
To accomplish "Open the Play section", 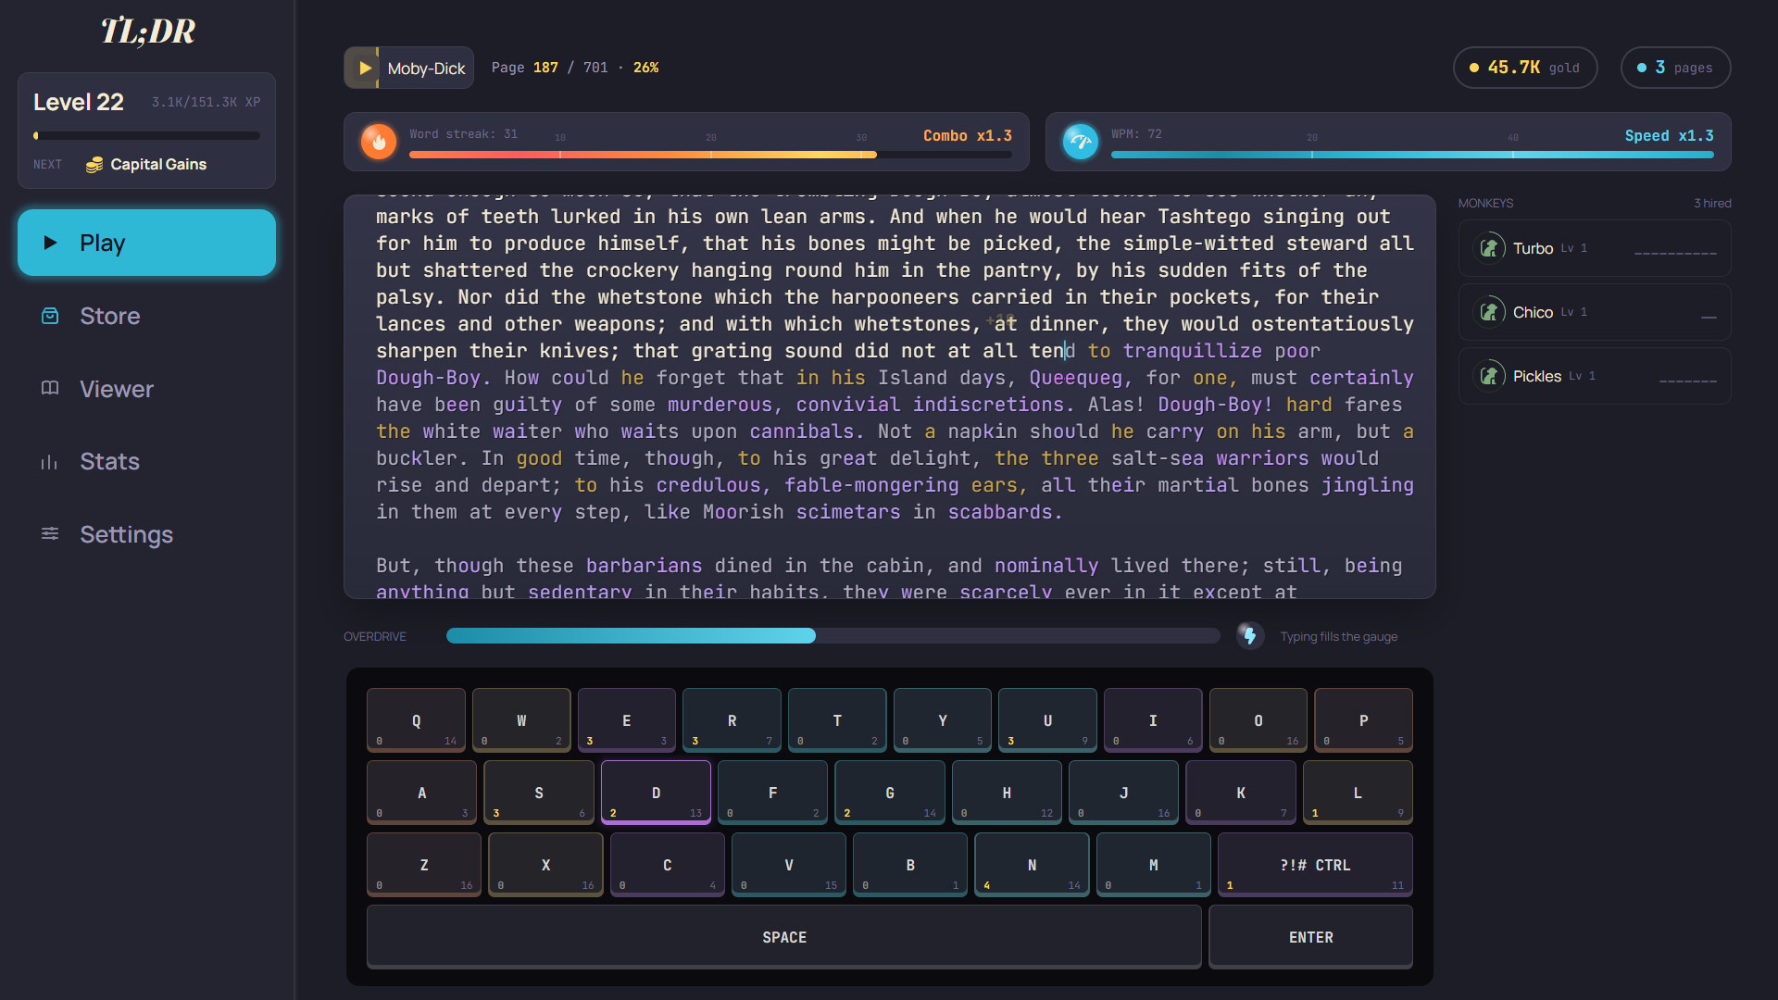I will [x=146, y=243].
